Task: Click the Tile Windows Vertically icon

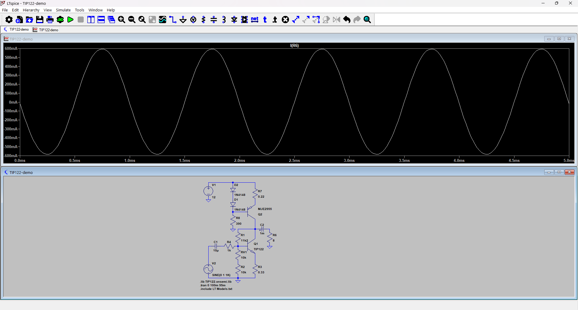Action: click(91, 20)
